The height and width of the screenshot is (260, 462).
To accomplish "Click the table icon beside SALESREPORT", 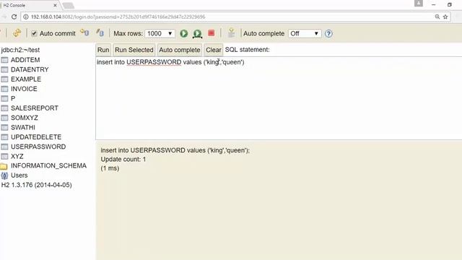I will [x=4, y=108].
